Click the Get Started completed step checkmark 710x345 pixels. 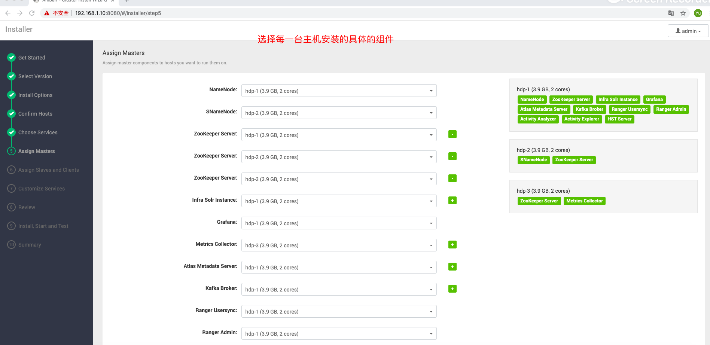click(12, 57)
